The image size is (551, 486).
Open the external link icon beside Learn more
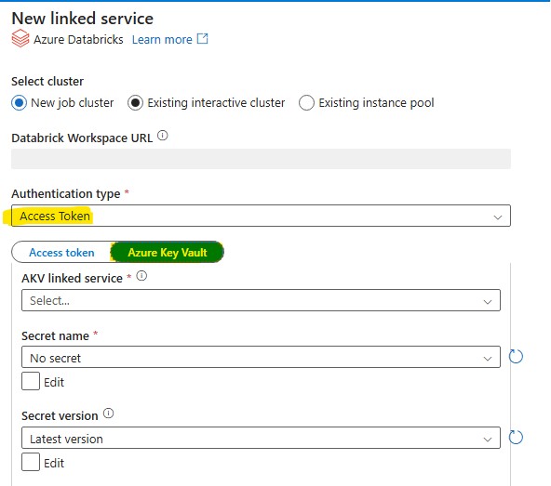(x=202, y=38)
